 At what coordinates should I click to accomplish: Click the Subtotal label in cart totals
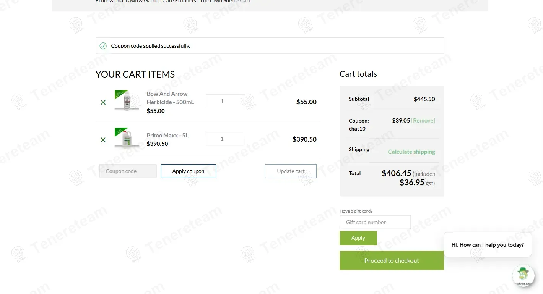point(359,99)
